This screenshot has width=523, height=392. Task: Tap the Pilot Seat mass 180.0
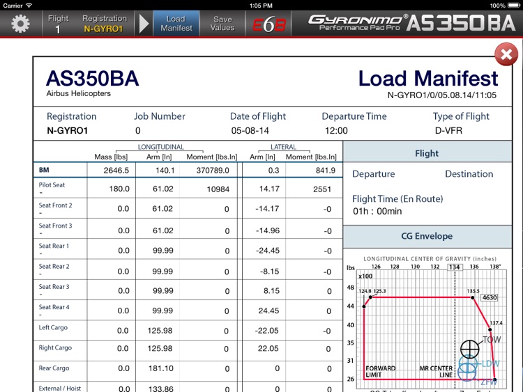(x=119, y=189)
